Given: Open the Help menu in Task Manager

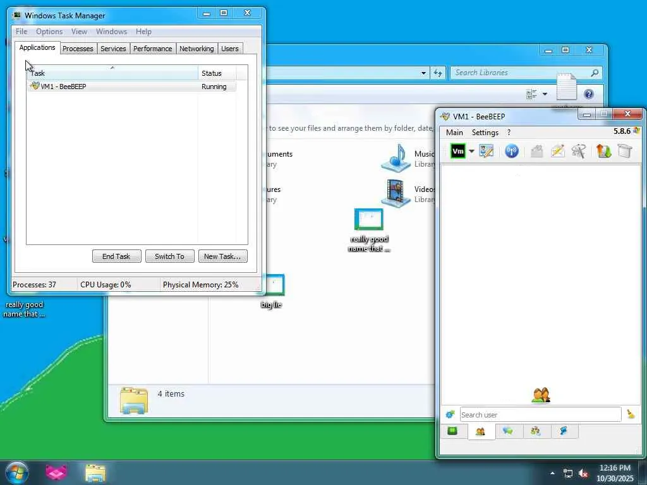Looking at the screenshot, I should tap(143, 32).
